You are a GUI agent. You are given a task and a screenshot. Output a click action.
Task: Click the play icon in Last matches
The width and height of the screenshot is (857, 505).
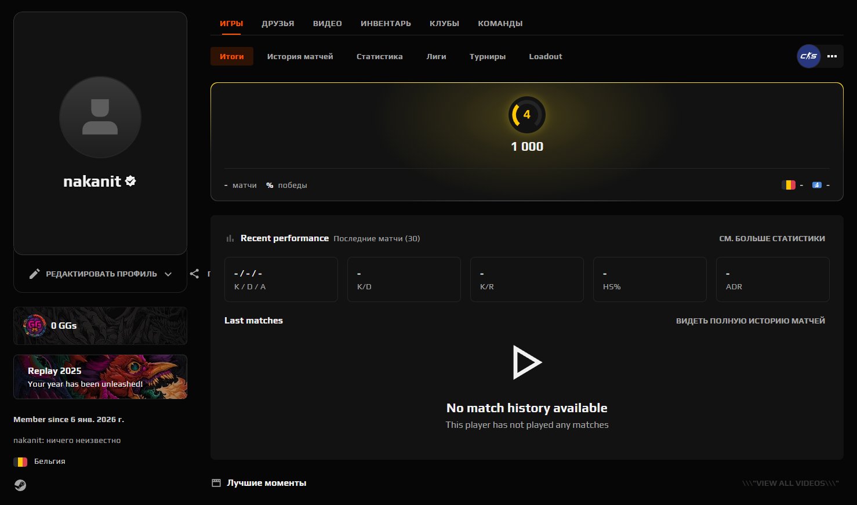(x=526, y=362)
